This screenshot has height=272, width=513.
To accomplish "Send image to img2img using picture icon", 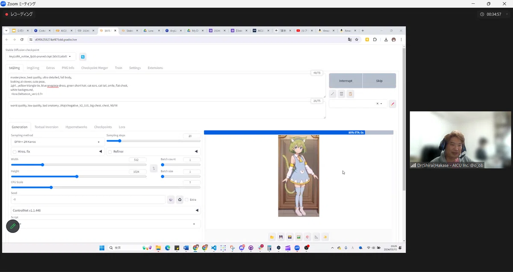I will point(299,237).
